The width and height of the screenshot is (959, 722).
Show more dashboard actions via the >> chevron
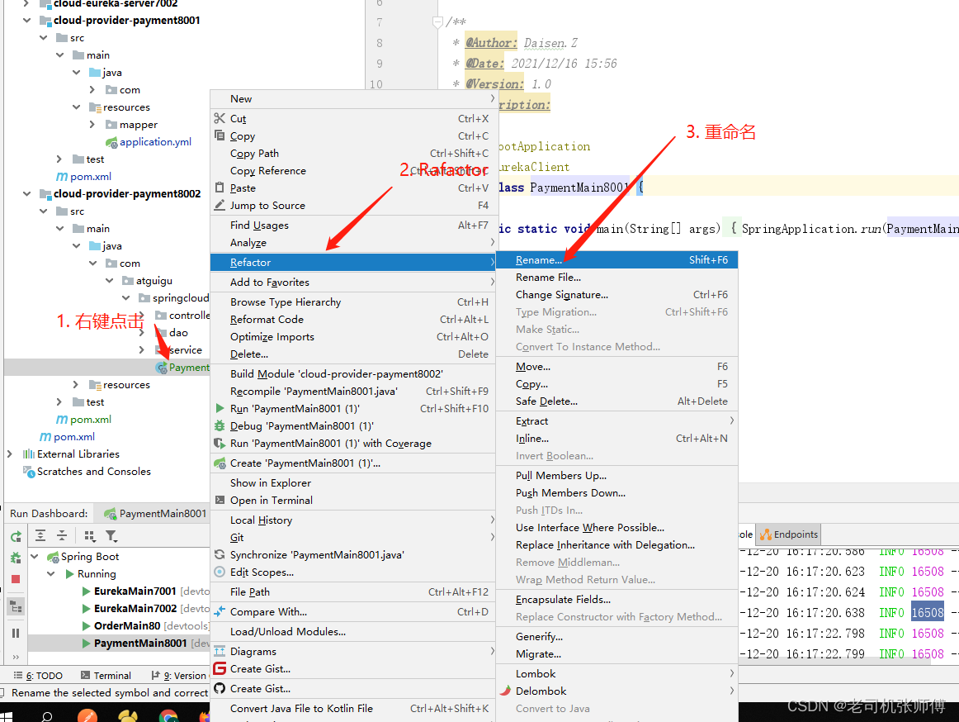pos(16,657)
